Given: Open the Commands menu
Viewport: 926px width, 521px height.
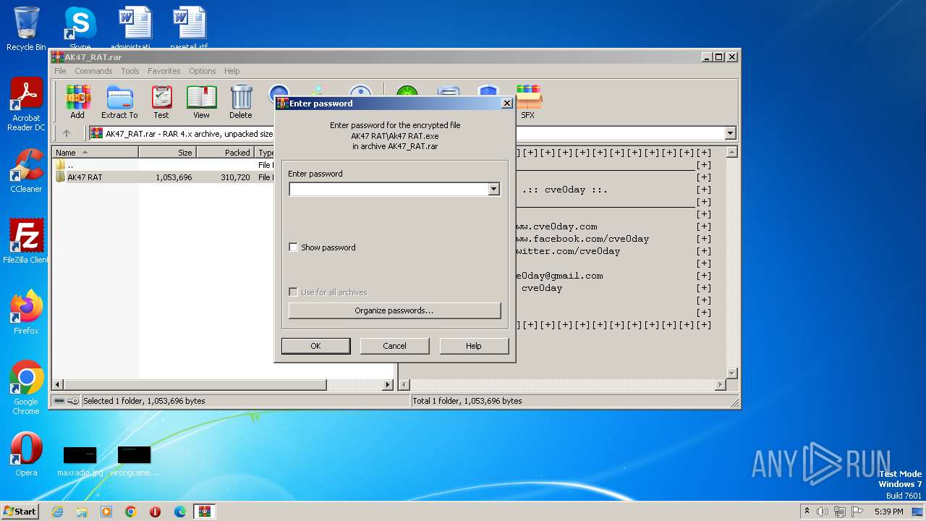Looking at the screenshot, I should point(93,71).
